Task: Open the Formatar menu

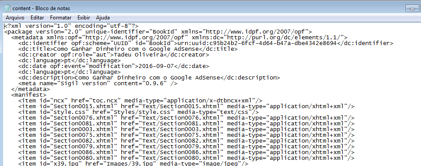Action: coord(61,18)
